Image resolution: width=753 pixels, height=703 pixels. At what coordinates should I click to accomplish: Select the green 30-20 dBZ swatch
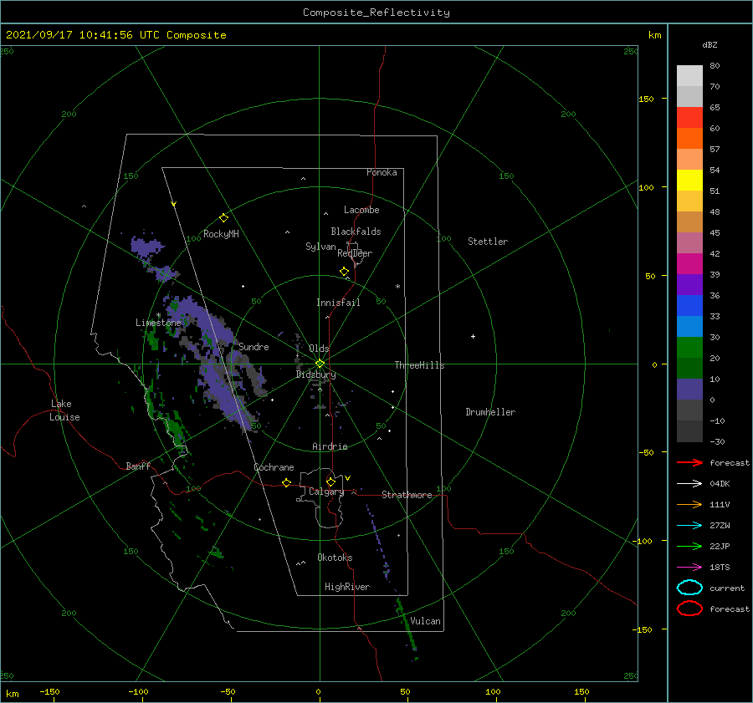pos(689,348)
